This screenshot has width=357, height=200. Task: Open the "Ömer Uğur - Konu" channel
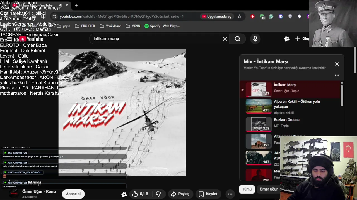point(39,192)
